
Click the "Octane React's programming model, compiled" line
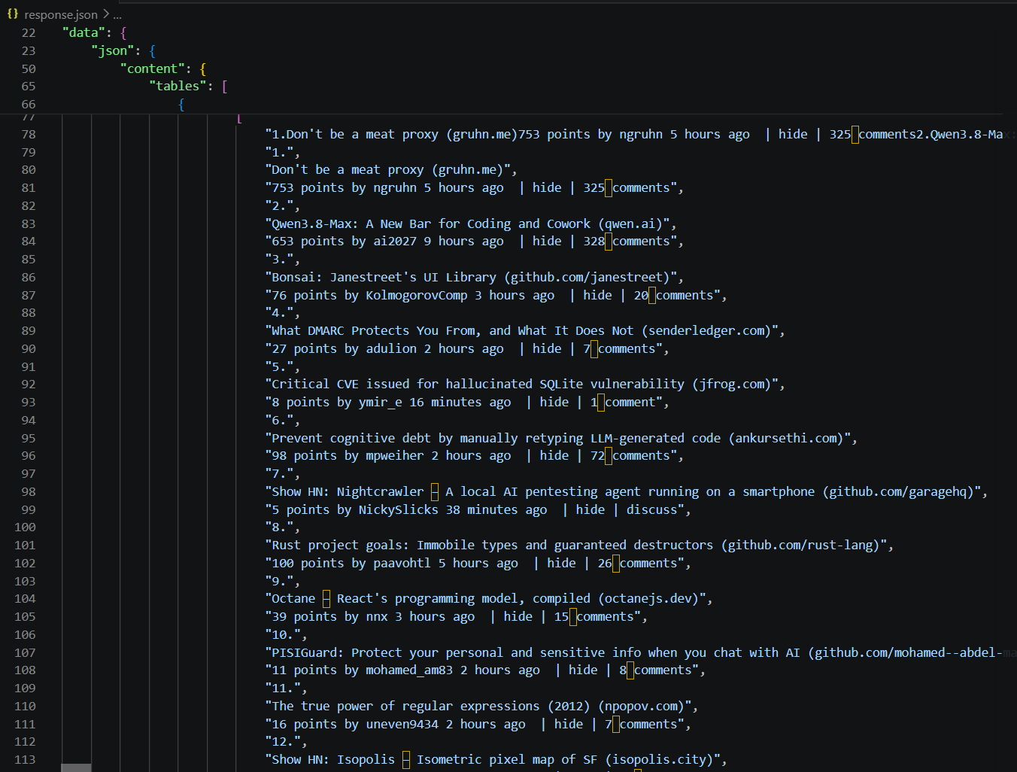(489, 599)
